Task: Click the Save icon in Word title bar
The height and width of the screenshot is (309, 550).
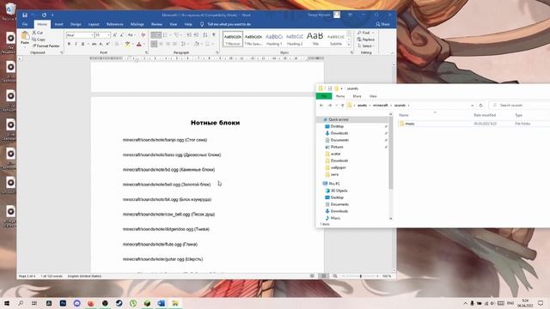Action: point(25,15)
